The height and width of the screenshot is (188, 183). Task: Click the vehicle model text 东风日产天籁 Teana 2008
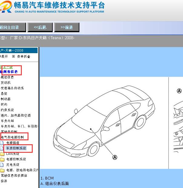pos(42,38)
